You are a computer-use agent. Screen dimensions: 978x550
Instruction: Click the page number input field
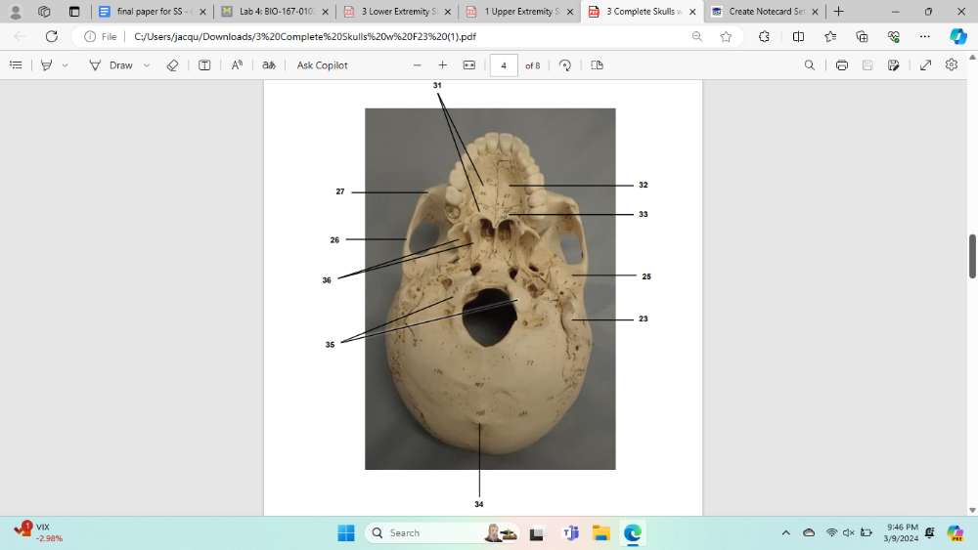(x=503, y=65)
